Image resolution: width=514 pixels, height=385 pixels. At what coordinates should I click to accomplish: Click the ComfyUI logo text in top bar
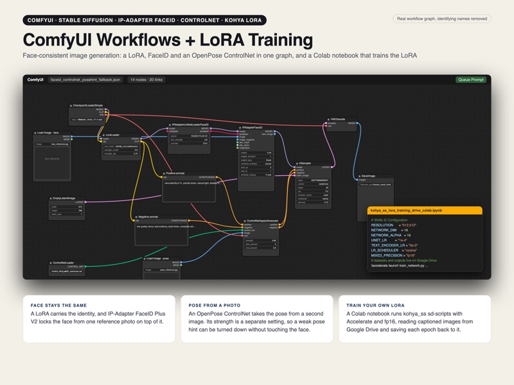click(35, 80)
